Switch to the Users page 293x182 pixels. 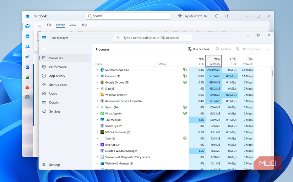click(x=65, y=94)
